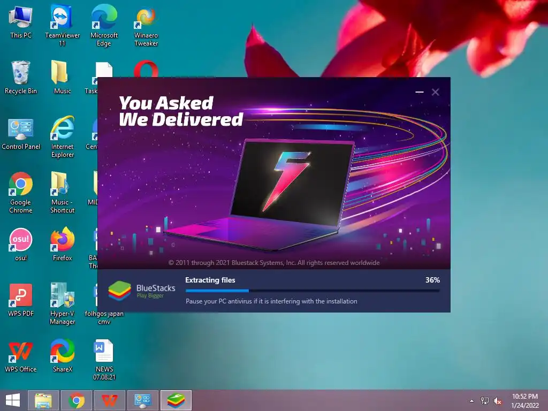Select folhgos japan cmv desktop item

[x=104, y=317]
